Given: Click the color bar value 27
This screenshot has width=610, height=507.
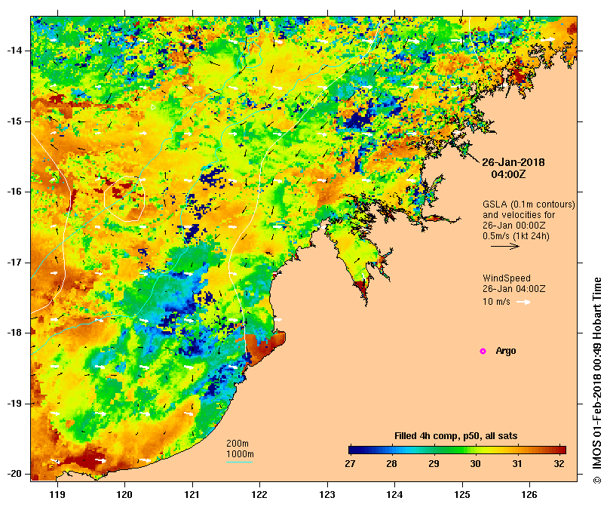Looking at the screenshot, I should pyautogui.click(x=350, y=463).
